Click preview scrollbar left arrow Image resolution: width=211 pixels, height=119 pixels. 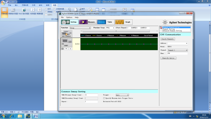[81, 31]
